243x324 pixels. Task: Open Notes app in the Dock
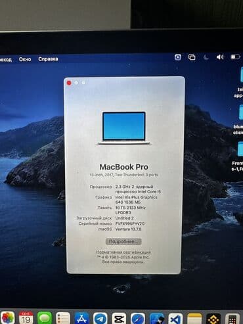[194, 318]
